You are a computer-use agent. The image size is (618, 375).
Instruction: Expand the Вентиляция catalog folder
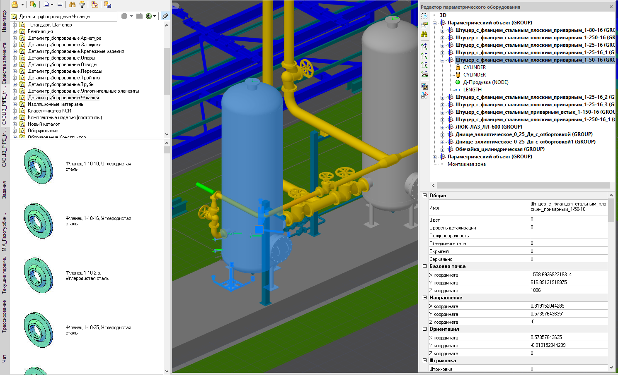coord(15,31)
